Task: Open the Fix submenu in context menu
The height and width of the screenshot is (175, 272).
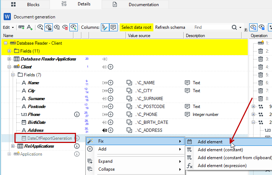Action: click(x=135, y=141)
